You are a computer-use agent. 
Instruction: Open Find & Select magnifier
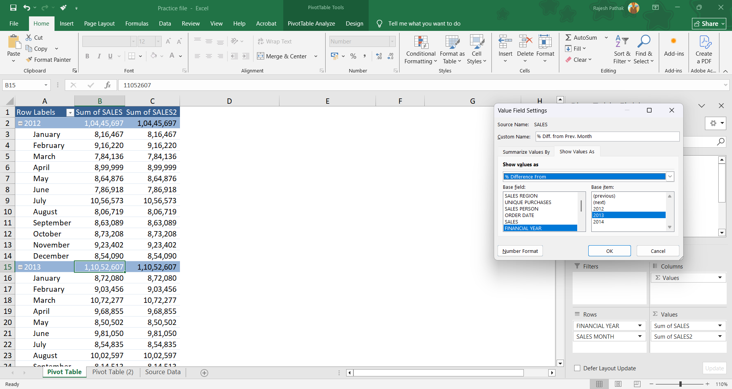(644, 41)
